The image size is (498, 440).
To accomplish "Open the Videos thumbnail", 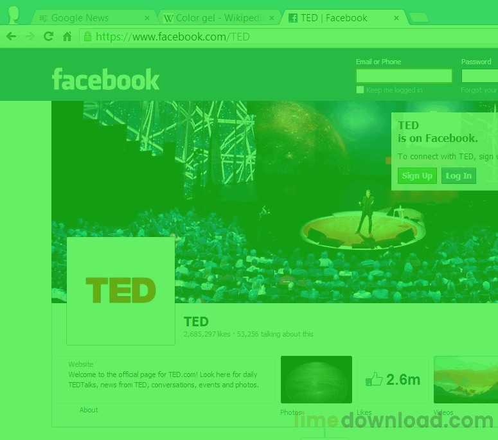I will (x=466, y=380).
